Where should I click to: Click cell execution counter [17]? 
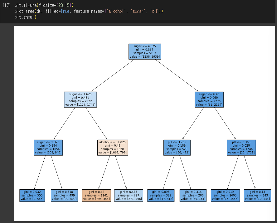pos(7,5)
